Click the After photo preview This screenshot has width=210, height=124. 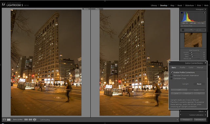click(x=135, y=62)
